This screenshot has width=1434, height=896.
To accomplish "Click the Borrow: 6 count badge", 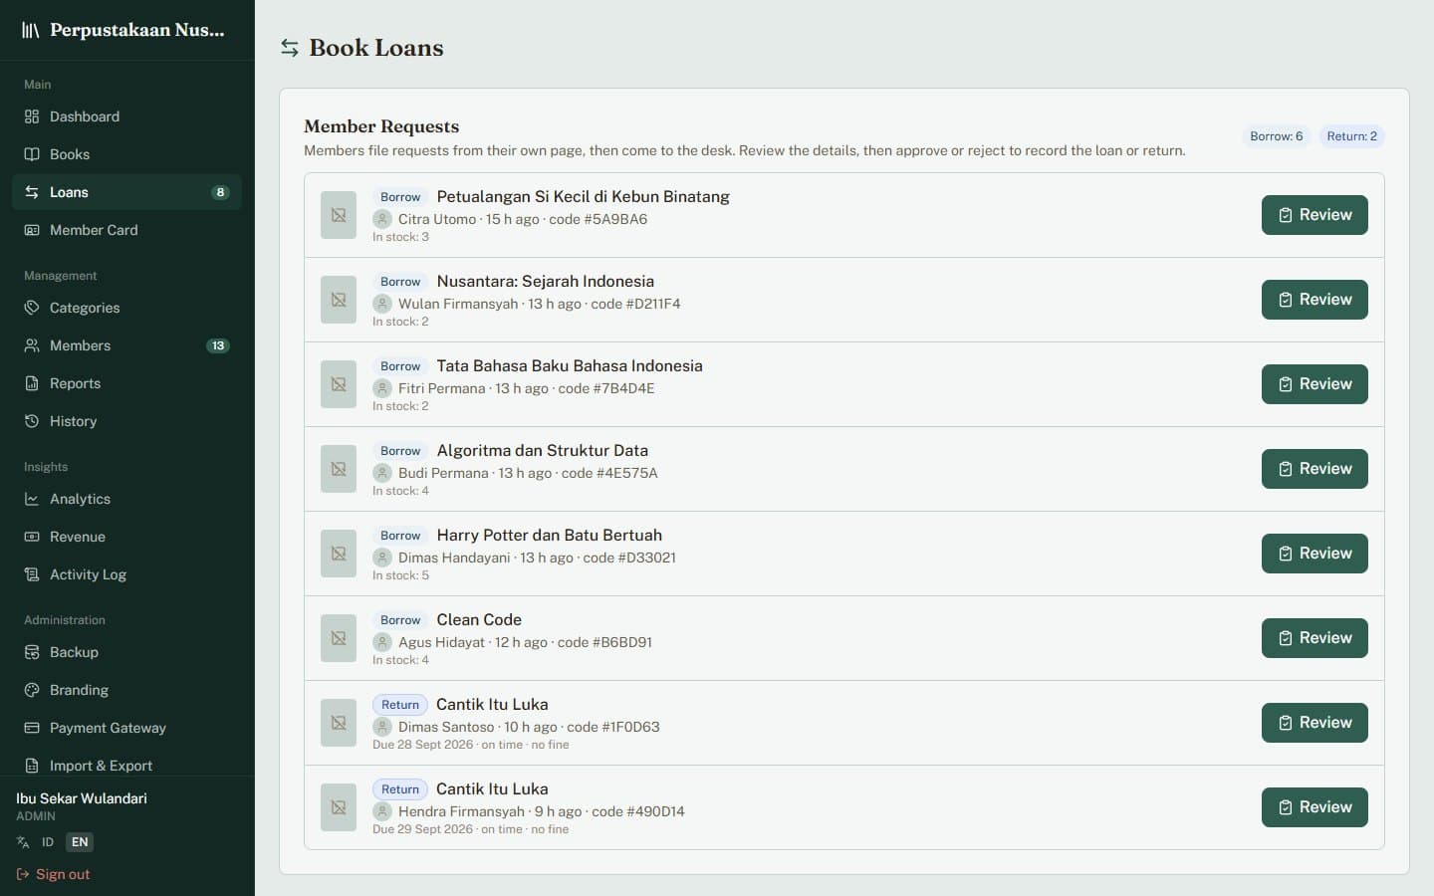I will tap(1276, 136).
